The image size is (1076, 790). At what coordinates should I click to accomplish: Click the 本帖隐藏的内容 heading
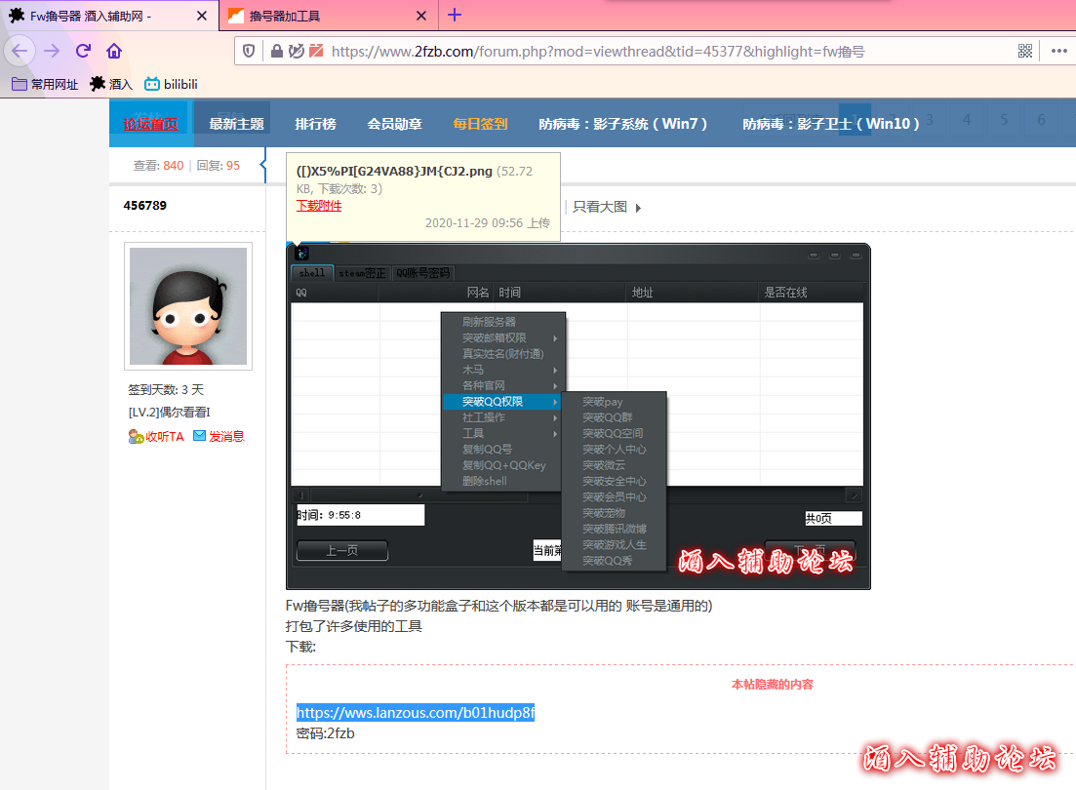click(x=772, y=685)
